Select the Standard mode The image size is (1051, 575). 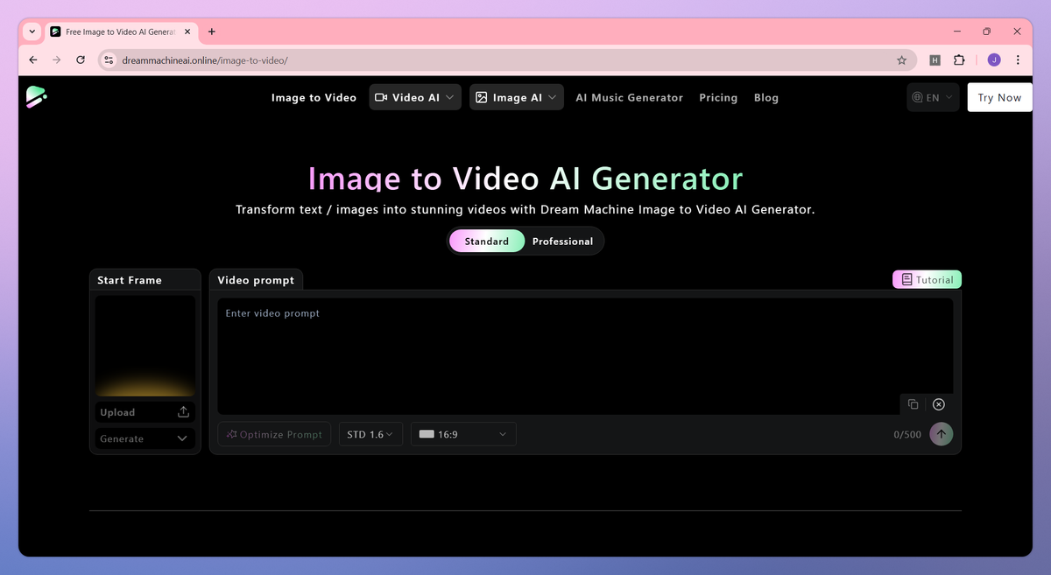click(486, 242)
